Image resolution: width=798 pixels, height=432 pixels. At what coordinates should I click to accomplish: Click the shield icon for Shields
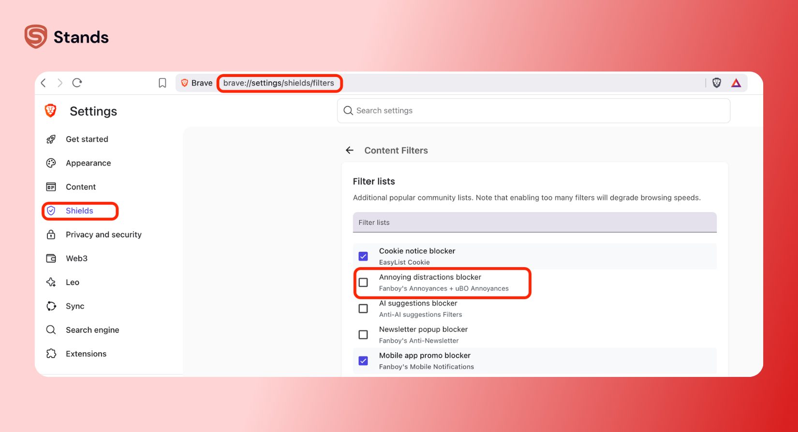coord(51,211)
